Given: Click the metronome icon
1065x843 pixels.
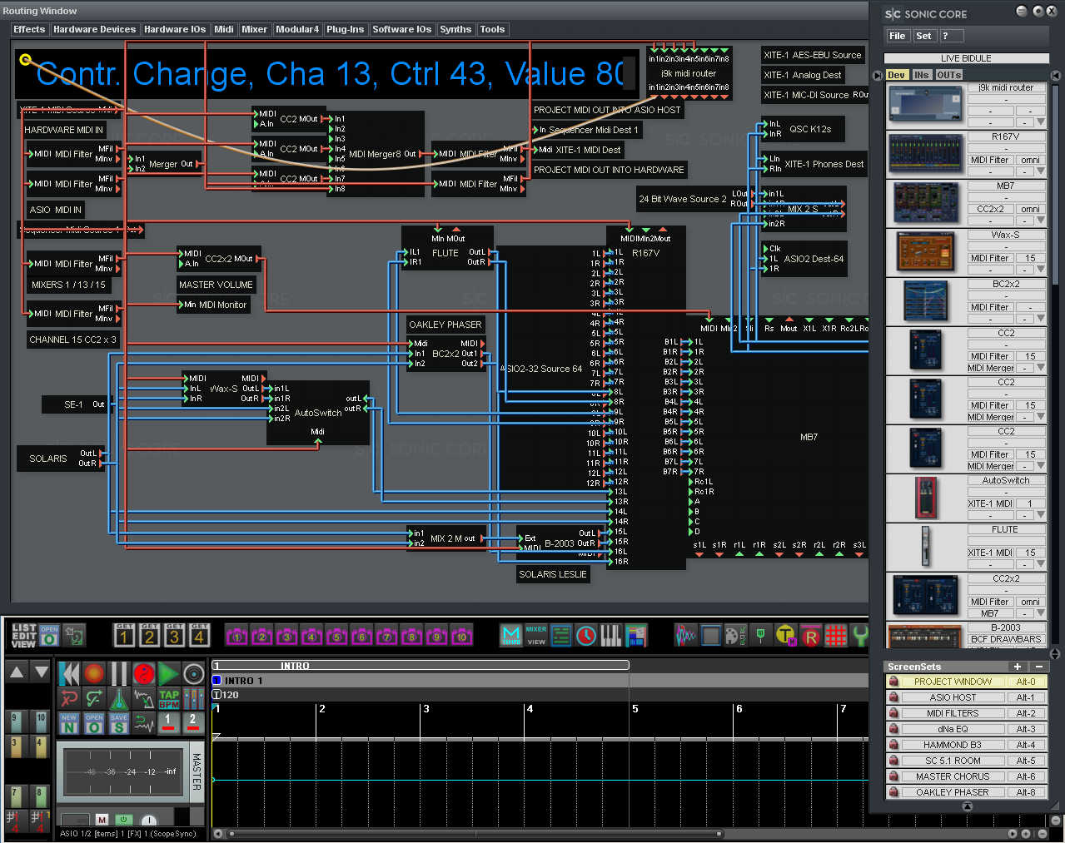Looking at the screenshot, I should point(119,698).
